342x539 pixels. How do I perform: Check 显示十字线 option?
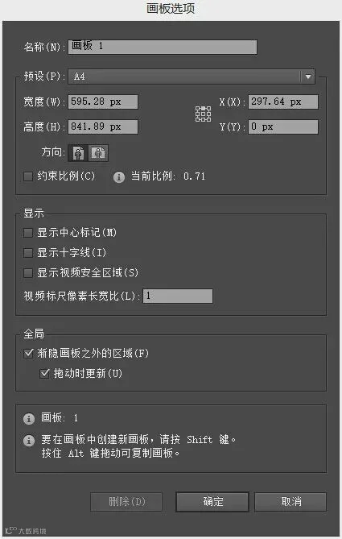pos(28,253)
